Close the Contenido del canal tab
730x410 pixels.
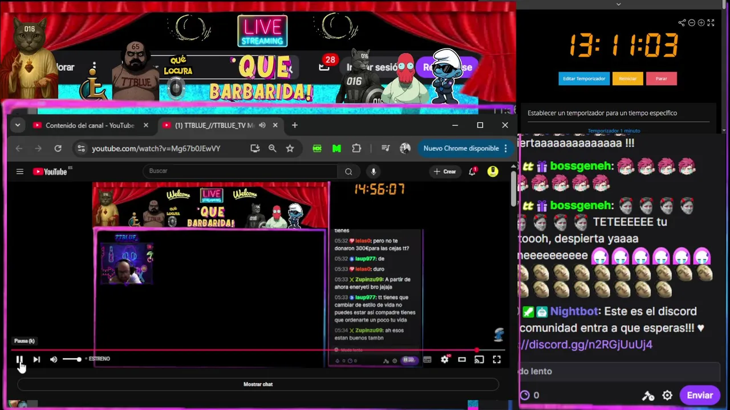tap(145, 125)
